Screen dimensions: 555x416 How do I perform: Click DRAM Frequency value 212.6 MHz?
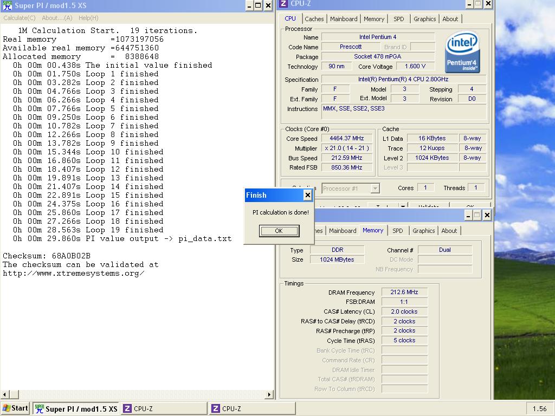(x=404, y=292)
